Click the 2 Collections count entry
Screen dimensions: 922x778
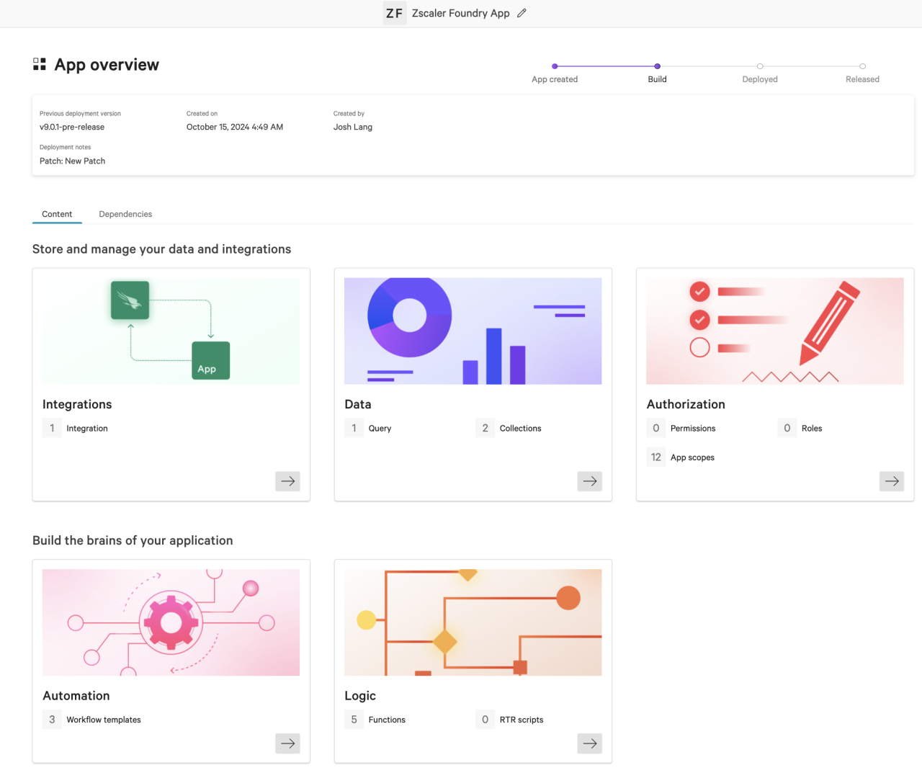tap(509, 428)
